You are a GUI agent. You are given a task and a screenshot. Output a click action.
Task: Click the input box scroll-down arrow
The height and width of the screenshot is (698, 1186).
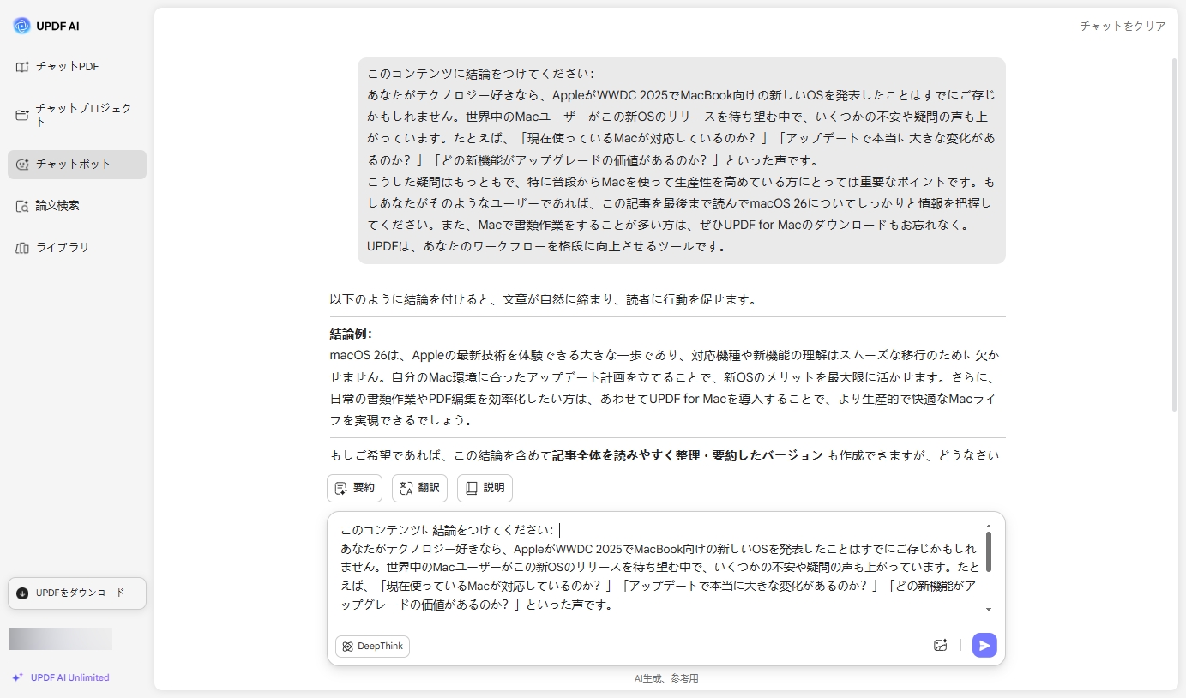[989, 609]
